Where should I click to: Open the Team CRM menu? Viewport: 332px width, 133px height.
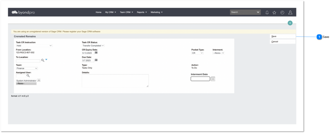(126, 12)
